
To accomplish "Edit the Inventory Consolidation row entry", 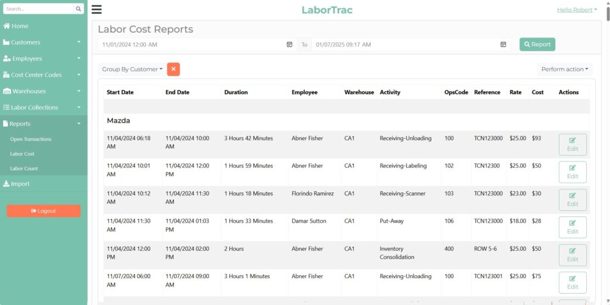I will pyautogui.click(x=572, y=255).
